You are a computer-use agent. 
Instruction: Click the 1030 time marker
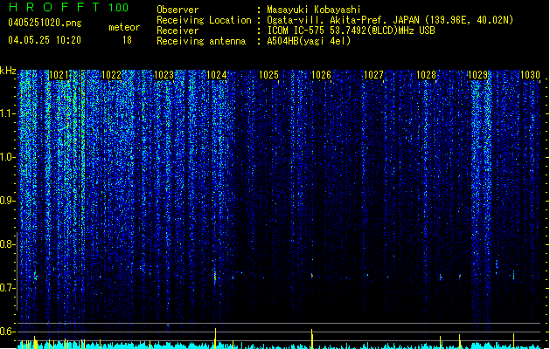[531, 75]
